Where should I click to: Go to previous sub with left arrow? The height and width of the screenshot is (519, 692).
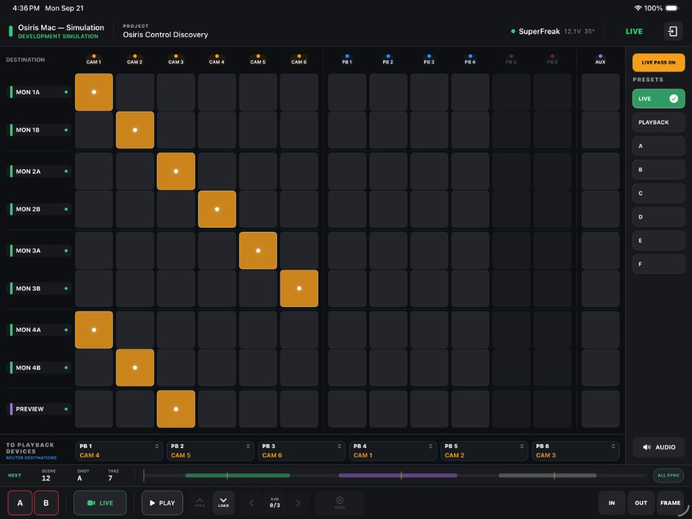pos(251,503)
